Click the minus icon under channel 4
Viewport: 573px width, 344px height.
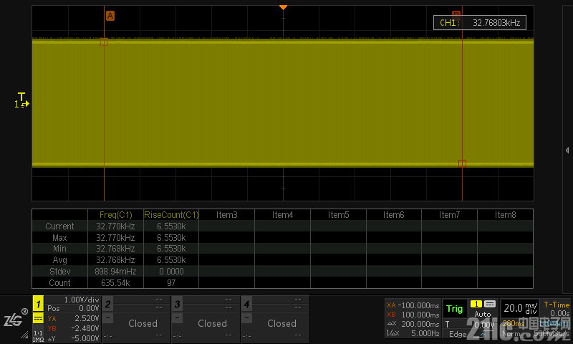click(x=246, y=318)
